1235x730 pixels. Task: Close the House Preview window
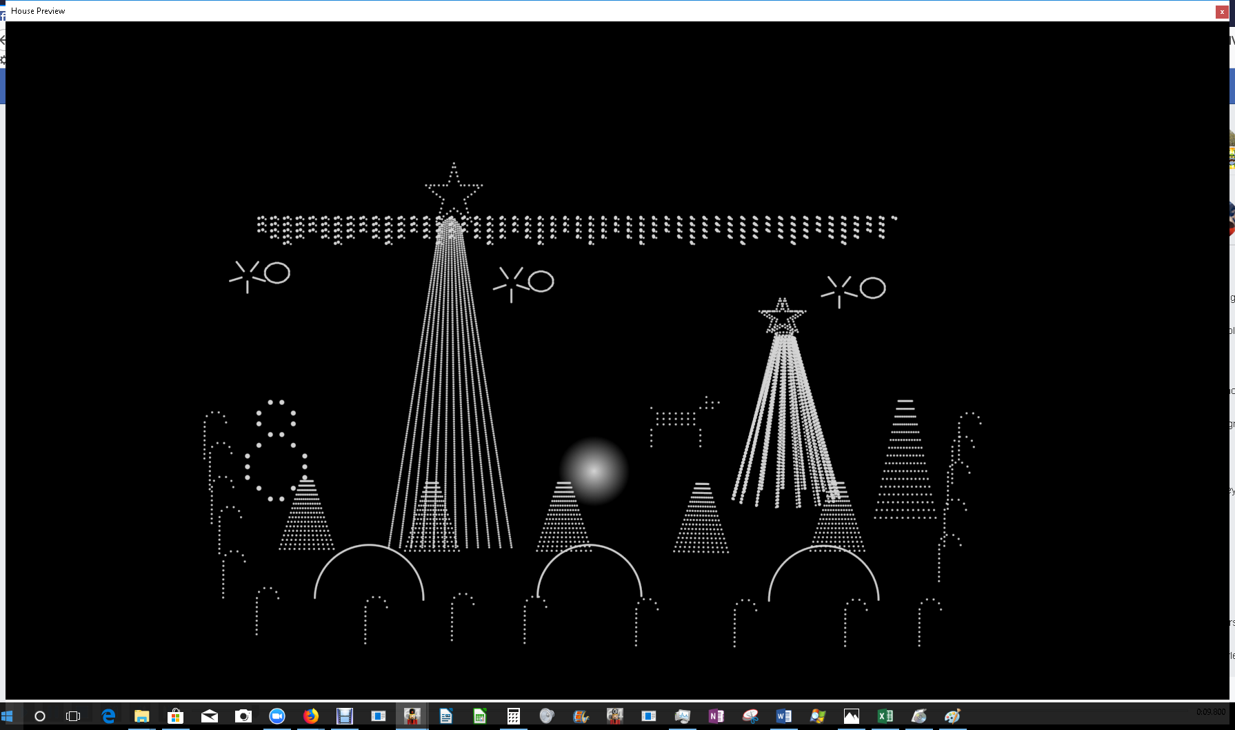tap(1222, 12)
